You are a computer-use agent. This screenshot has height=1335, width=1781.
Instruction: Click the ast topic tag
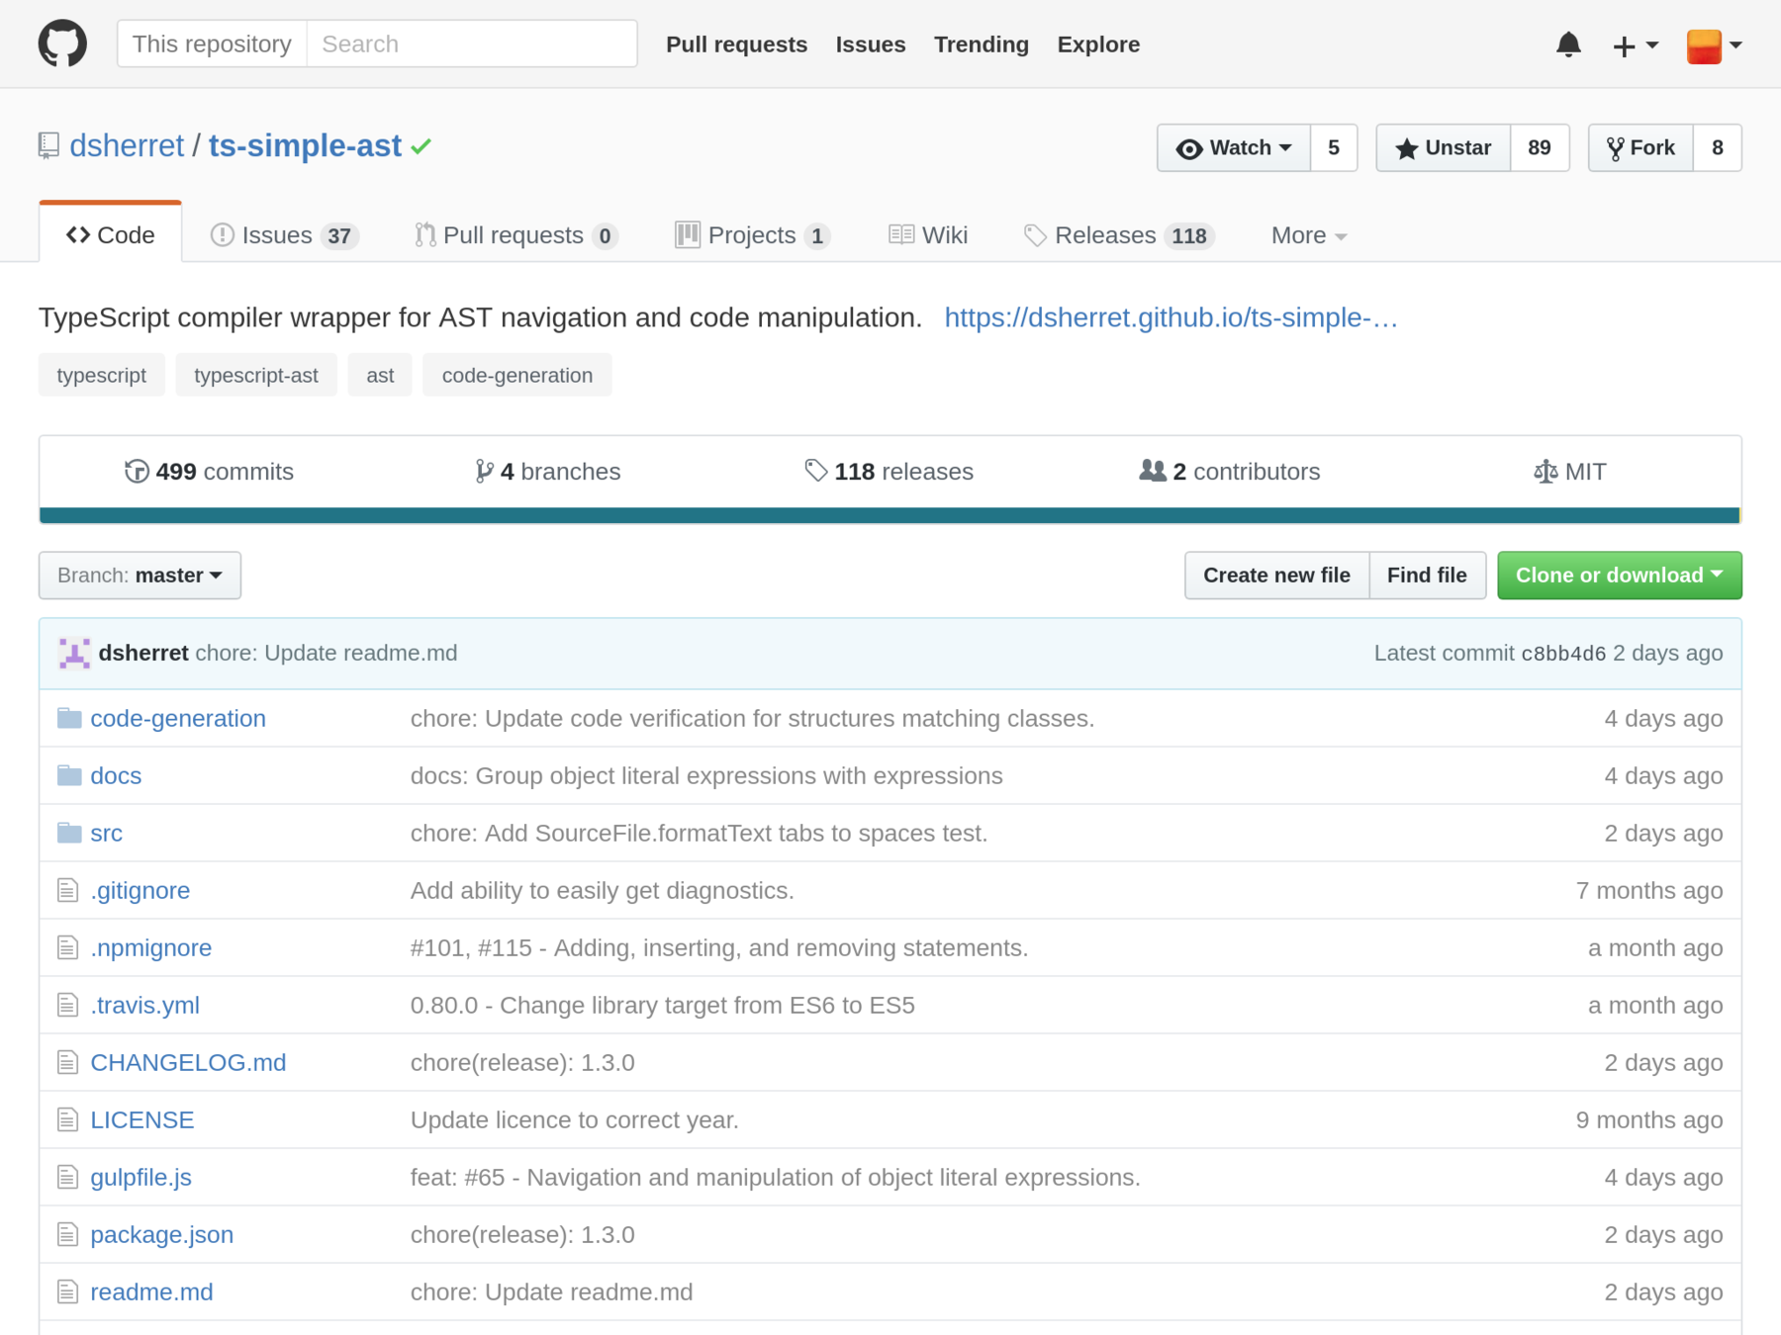click(380, 375)
